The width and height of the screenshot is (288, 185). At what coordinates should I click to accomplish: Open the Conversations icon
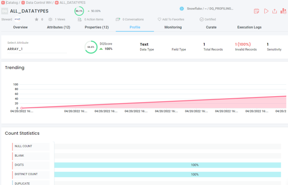[118, 19]
